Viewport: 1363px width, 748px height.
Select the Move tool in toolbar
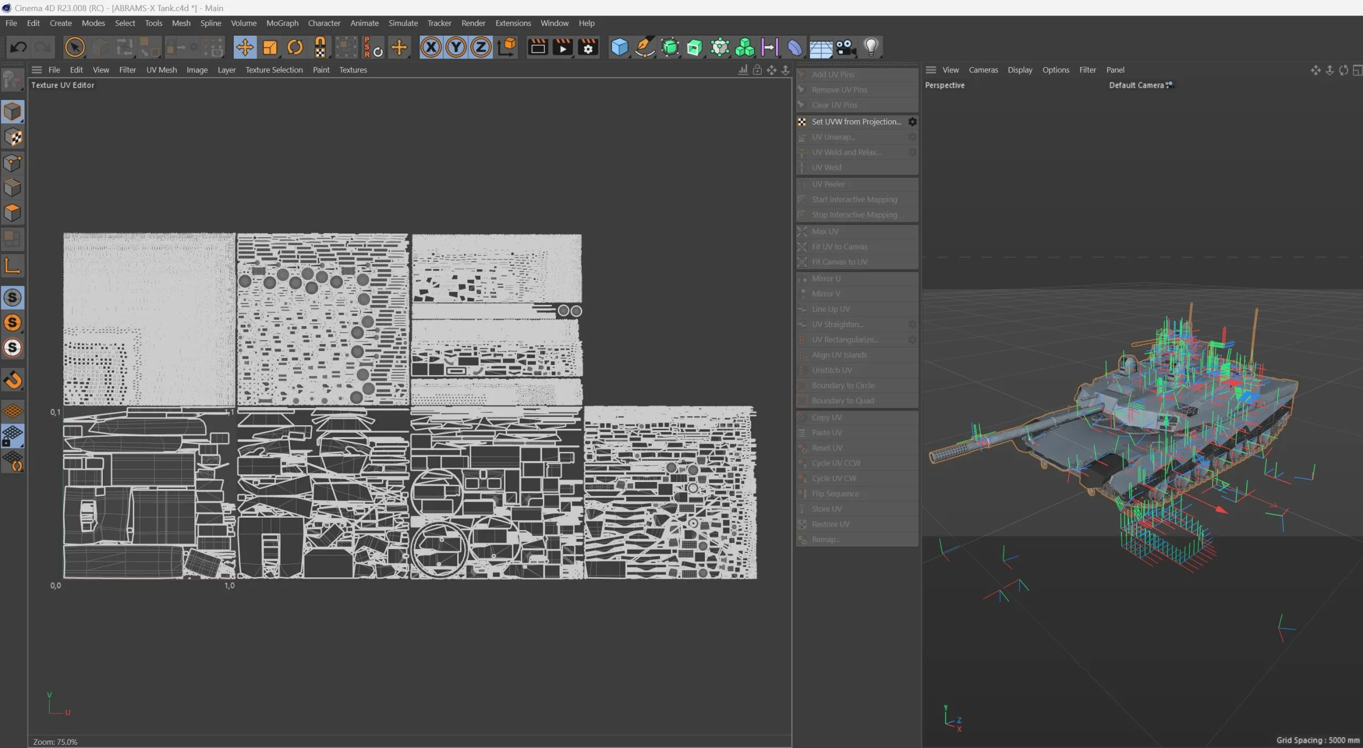[x=244, y=47]
